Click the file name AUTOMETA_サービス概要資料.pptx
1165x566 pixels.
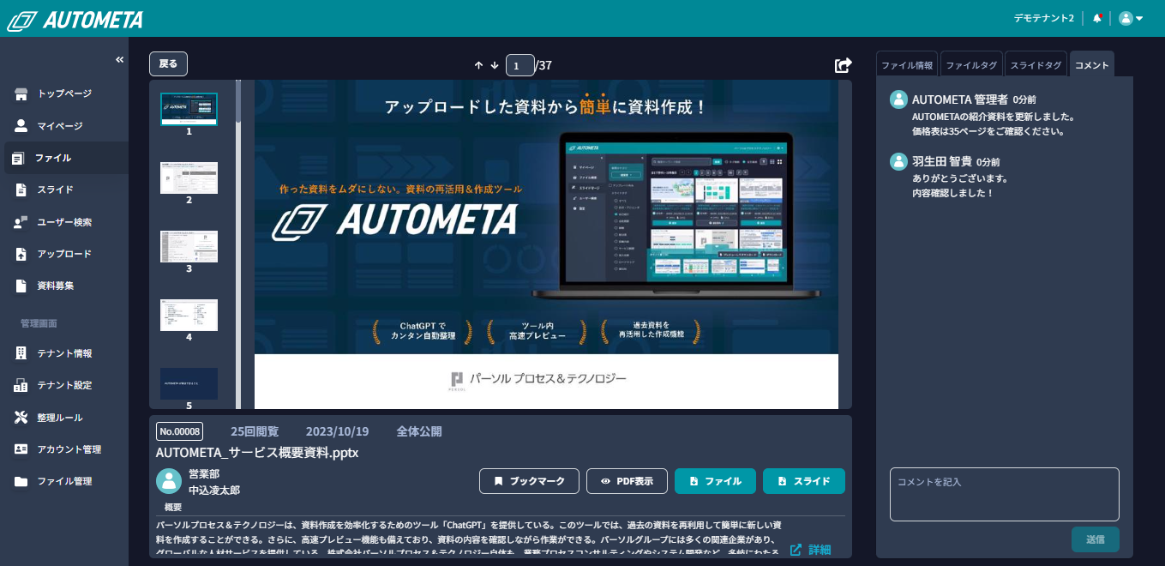pos(257,452)
